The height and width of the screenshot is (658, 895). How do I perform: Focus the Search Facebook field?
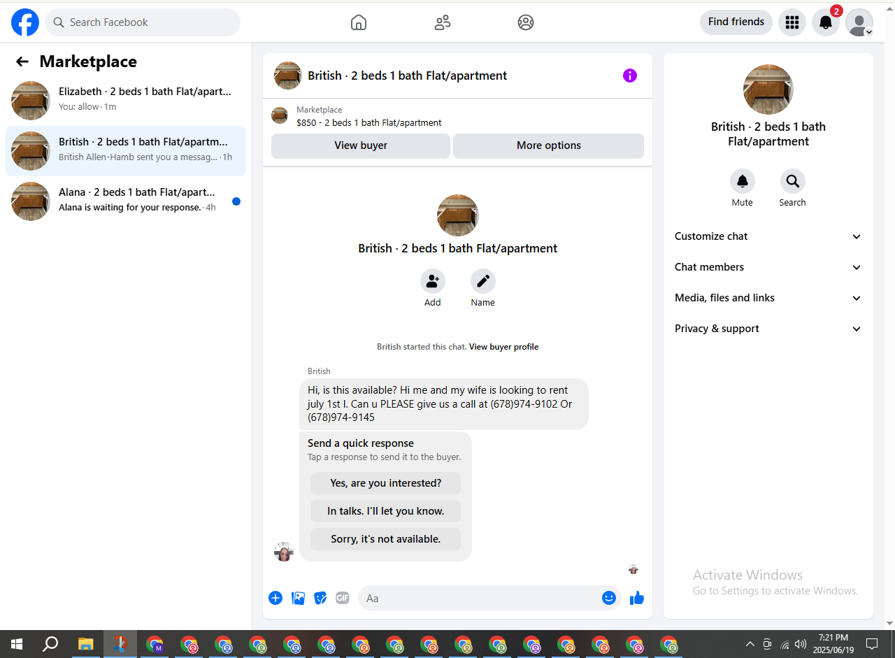pyautogui.click(x=143, y=22)
